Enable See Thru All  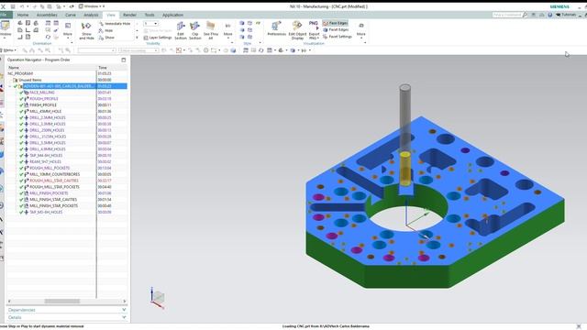click(x=211, y=30)
